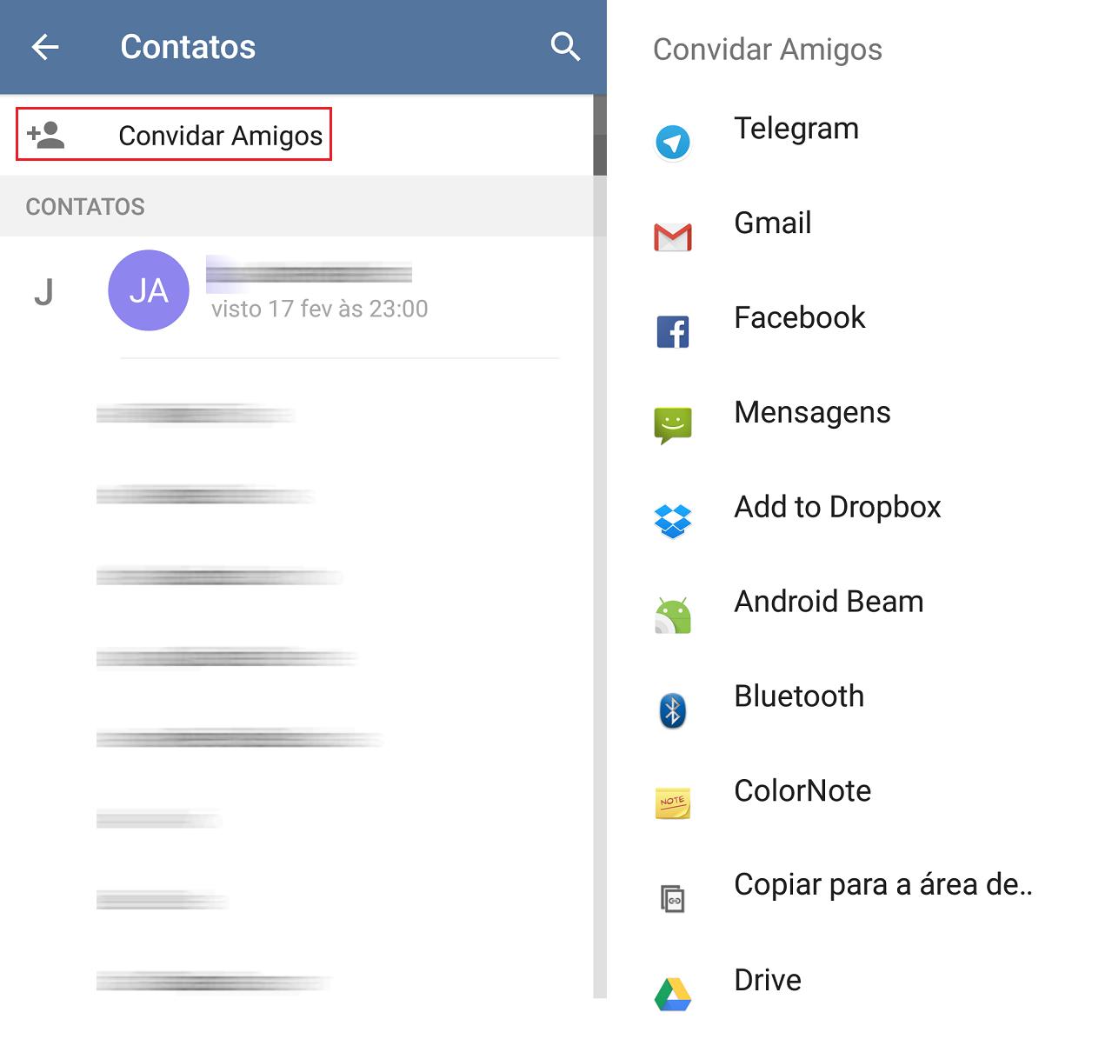Screen dimensions: 1112x1039
Task: Open the JA contact avatar
Action: point(149,290)
